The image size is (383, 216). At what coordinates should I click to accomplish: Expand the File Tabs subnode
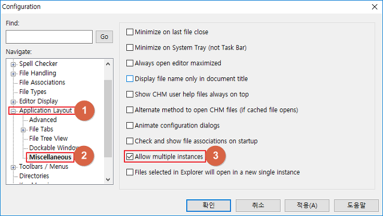point(23,130)
